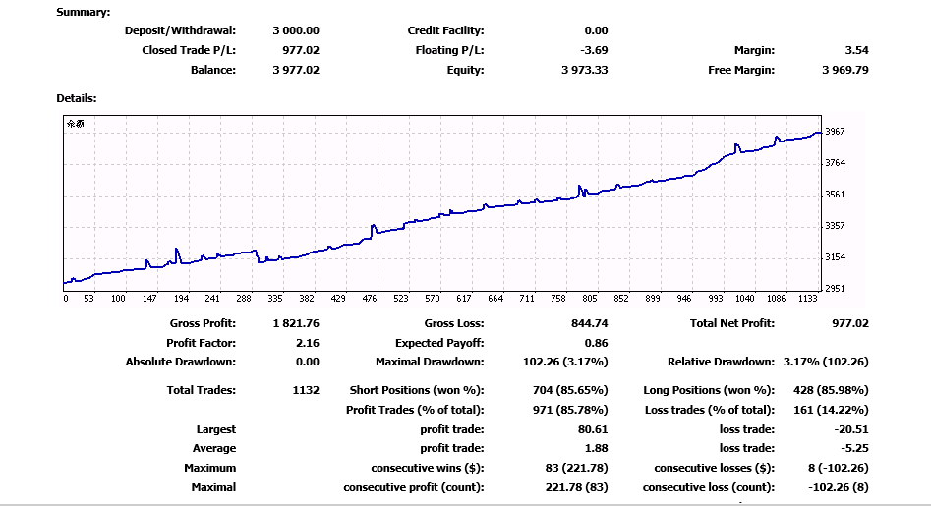The image size is (931, 506).
Task: Click the free margin value '3 969.79'
Action: 844,70
